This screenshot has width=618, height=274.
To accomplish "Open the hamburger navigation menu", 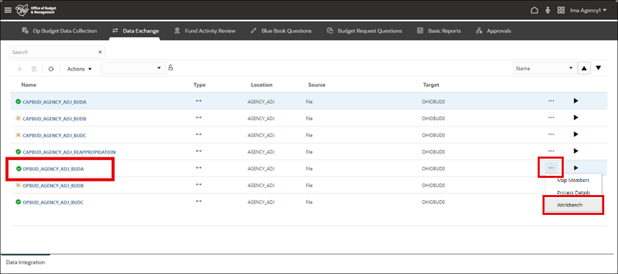I will tap(8, 10).
